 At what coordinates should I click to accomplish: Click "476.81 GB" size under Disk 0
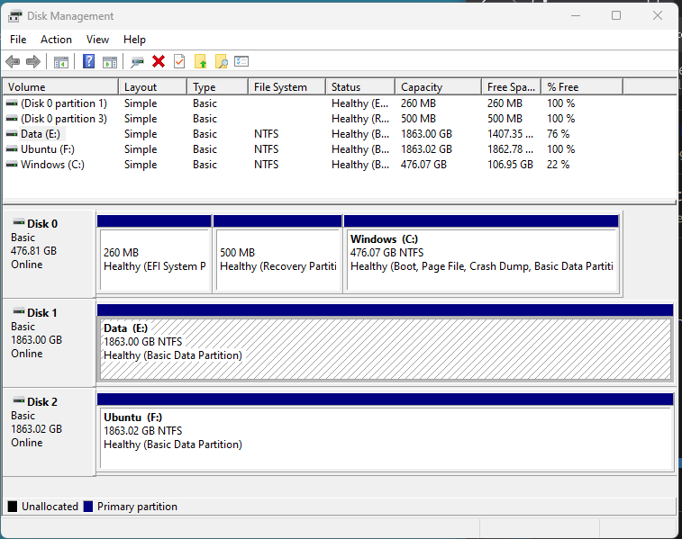[34, 251]
